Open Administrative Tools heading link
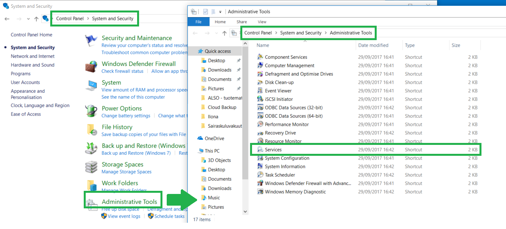The height and width of the screenshot is (229, 506). 129,202
